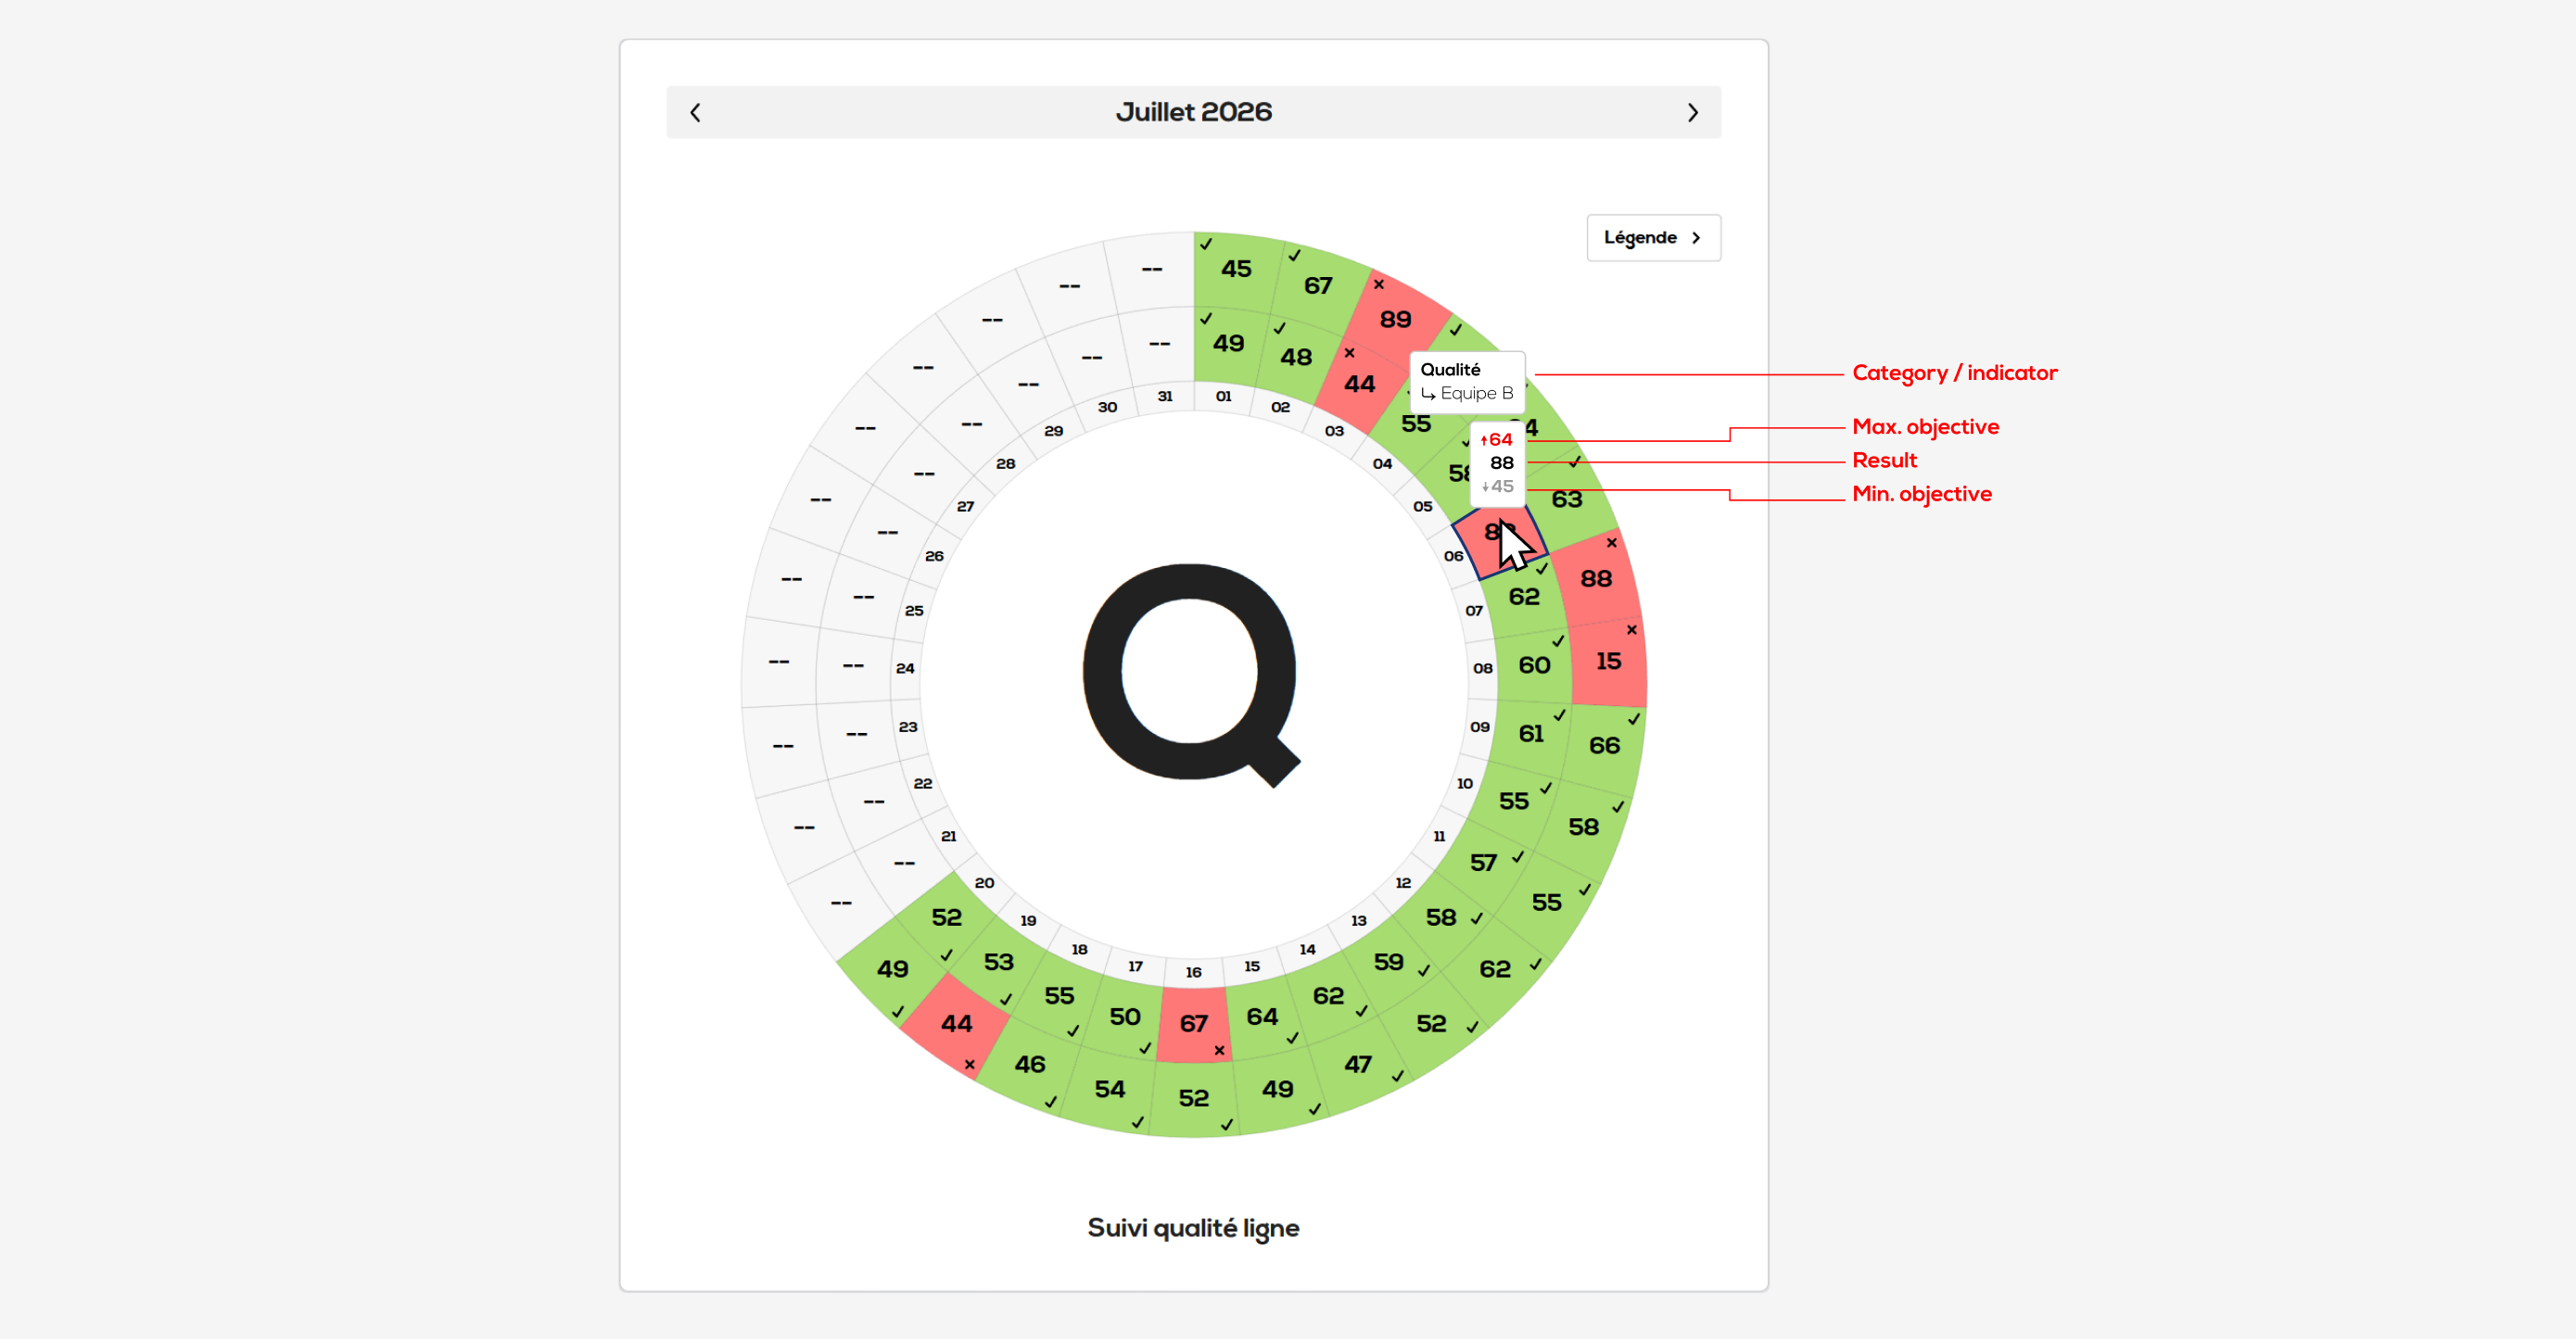The width and height of the screenshot is (2576, 1339).
Task: Click the red cell showing 67 near day 16
Action: point(1194,1023)
